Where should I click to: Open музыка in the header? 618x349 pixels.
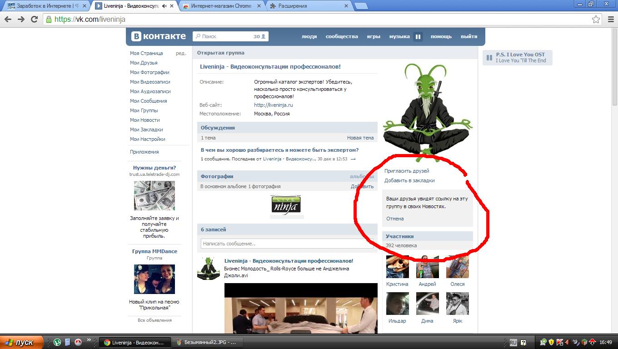coord(399,36)
